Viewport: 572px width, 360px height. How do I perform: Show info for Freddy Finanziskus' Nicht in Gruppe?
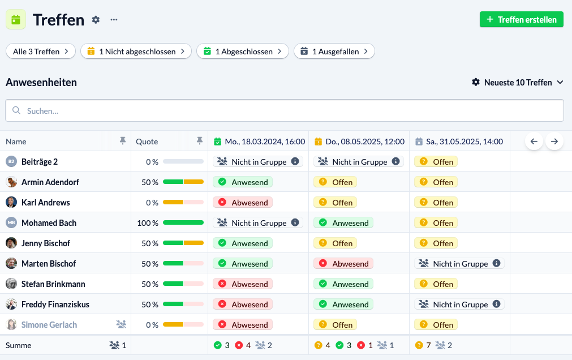click(x=497, y=304)
